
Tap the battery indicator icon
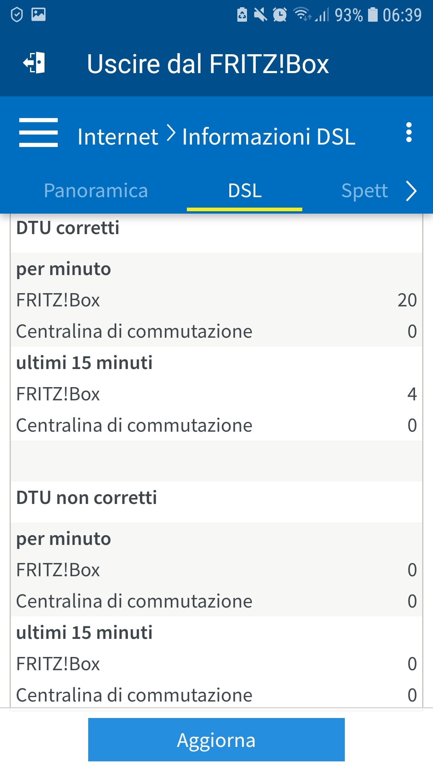[373, 15]
